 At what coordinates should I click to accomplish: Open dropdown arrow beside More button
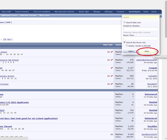157,51
